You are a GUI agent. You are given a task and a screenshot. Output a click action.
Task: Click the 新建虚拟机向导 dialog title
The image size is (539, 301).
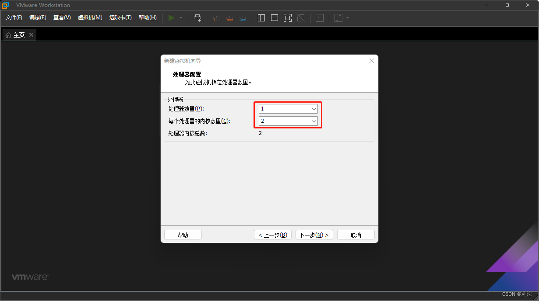click(x=183, y=61)
